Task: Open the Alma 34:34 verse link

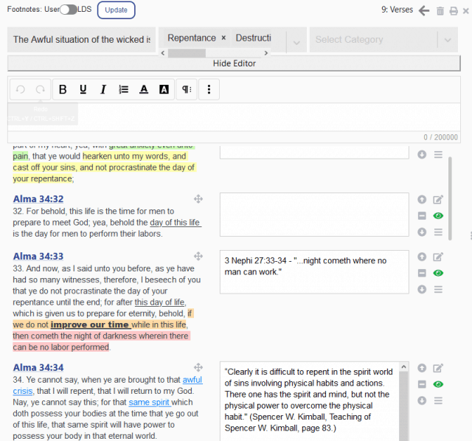Action: coord(38,367)
